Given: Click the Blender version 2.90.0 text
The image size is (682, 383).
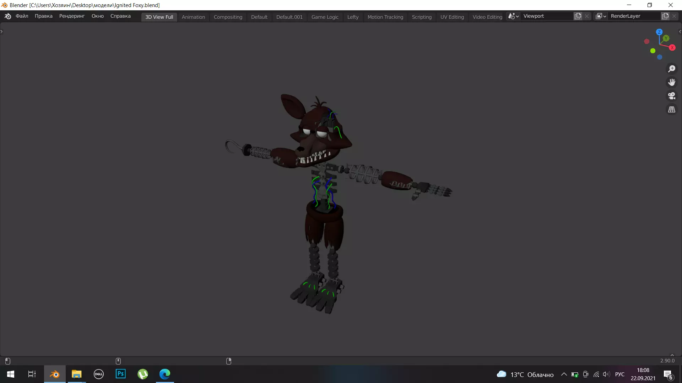Looking at the screenshot, I should (x=667, y=361).
